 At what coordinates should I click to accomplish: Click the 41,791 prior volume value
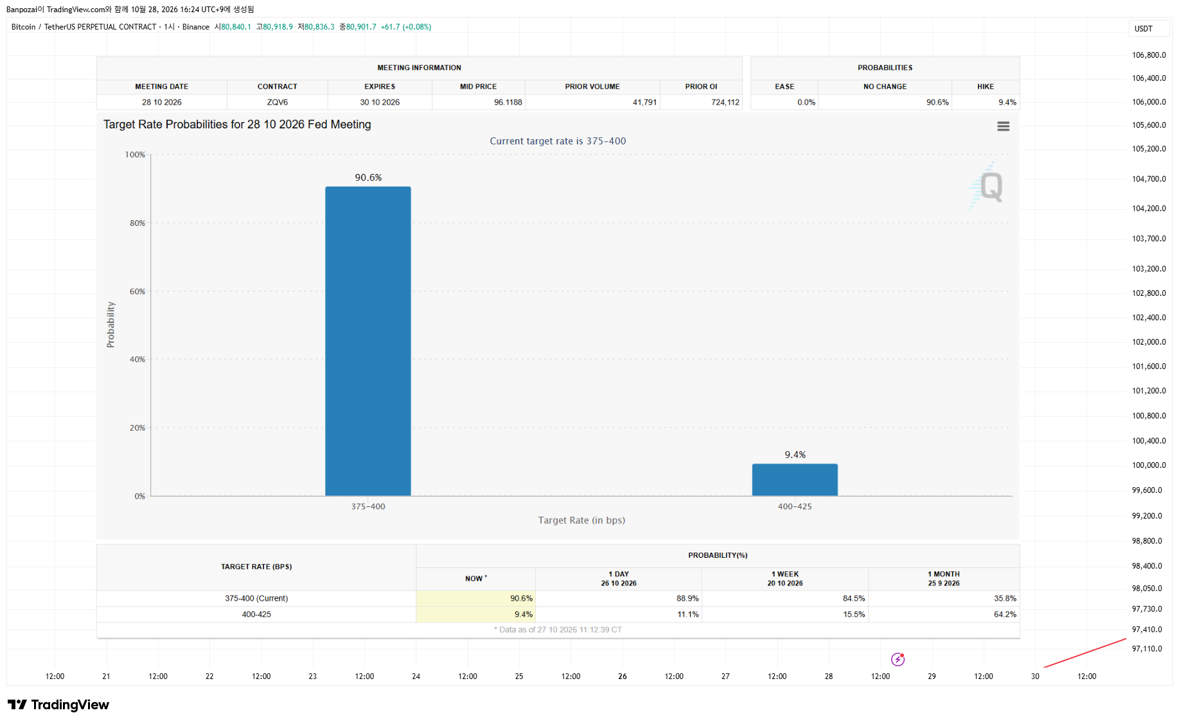[x=644, y=102]
